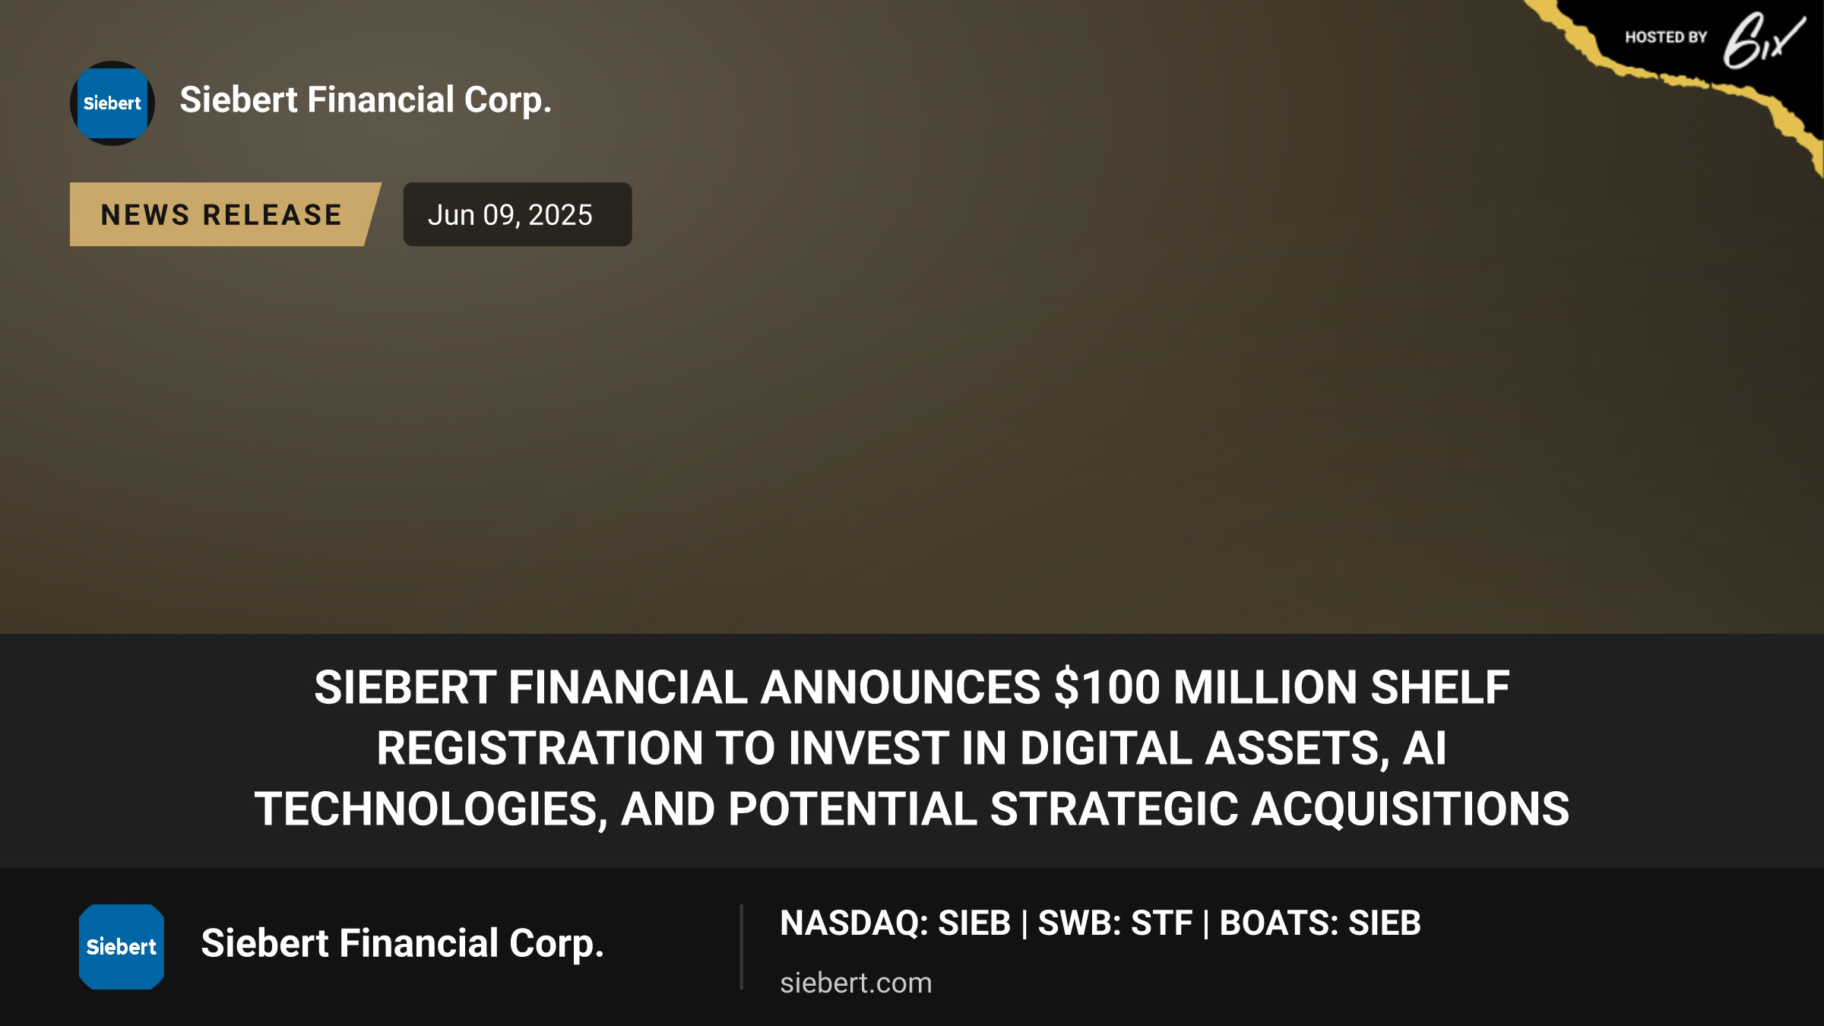Open the 6ix host logo

[x=1763, y=40]
